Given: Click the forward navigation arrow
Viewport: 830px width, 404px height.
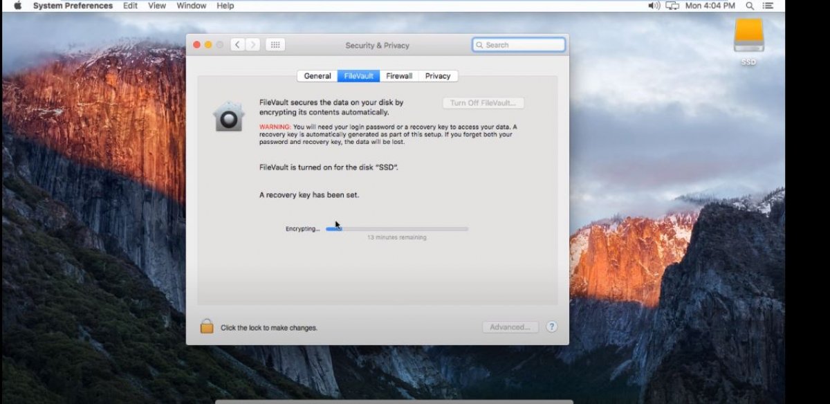Looking at the screenshot, I should pyautogui.click(x=253, y=44).
